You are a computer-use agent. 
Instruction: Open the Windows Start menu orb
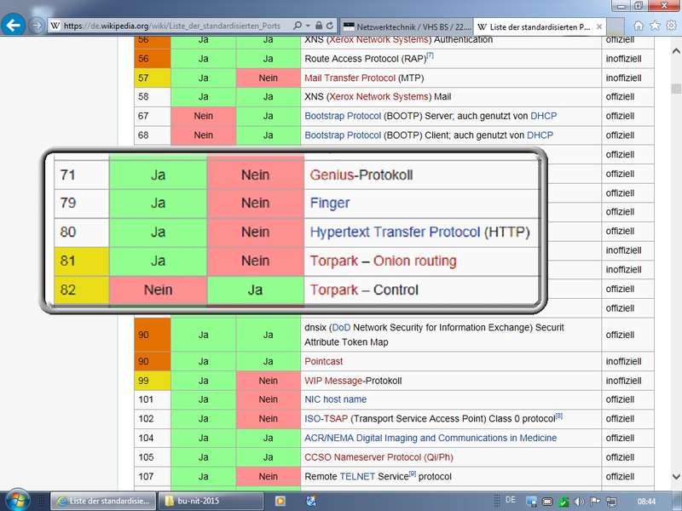coord(17,500)
